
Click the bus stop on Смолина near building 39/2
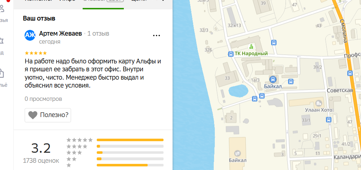click(x=350, y=73)
